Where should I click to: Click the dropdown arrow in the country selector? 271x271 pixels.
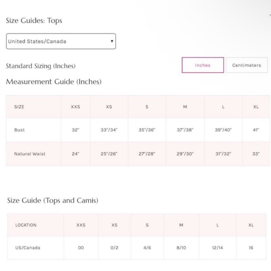[112, 41]
